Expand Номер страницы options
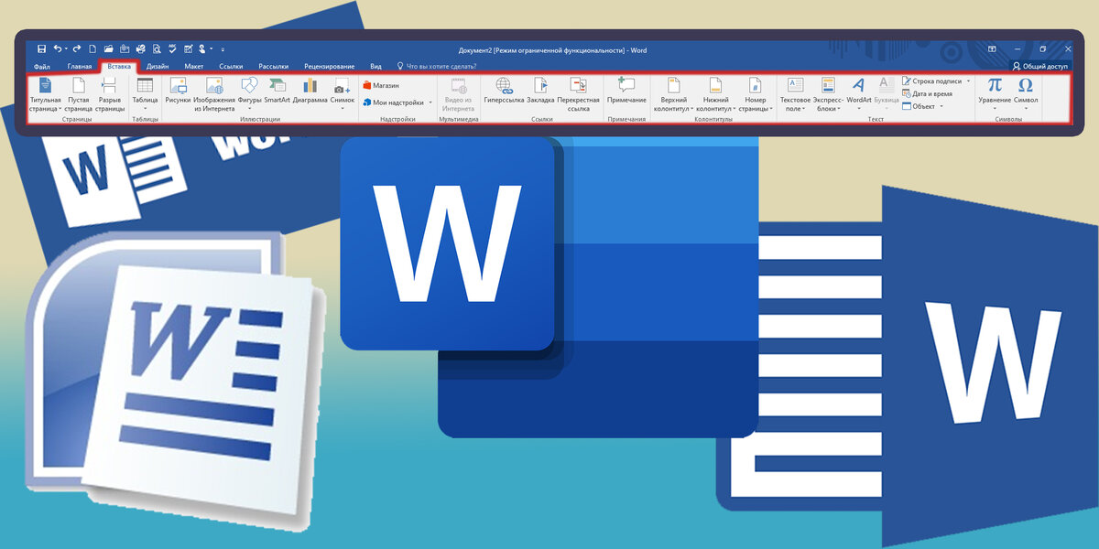The height and width of the screenshot is (549, 1099). (x=756, y=96)
